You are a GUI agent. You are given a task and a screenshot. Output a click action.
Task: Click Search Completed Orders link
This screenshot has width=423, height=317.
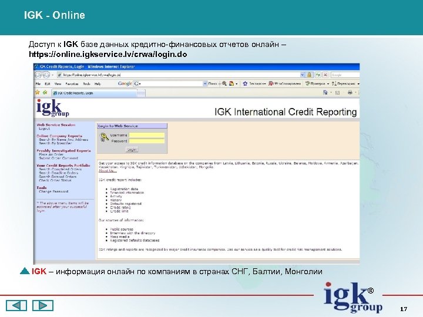[60, 169]
